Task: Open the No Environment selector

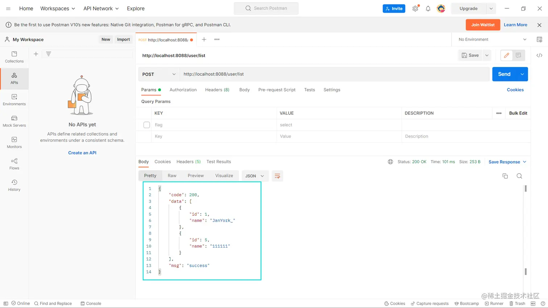Action: coord(492,39)
